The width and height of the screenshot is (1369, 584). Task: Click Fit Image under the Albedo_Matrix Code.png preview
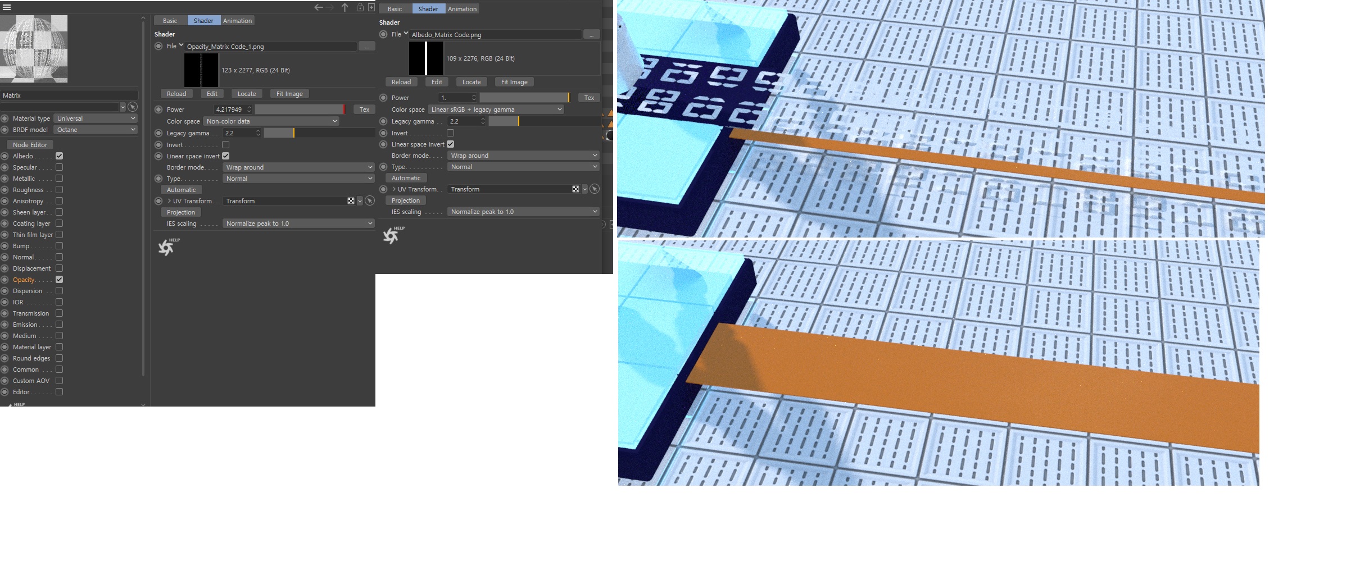point(514,82)
